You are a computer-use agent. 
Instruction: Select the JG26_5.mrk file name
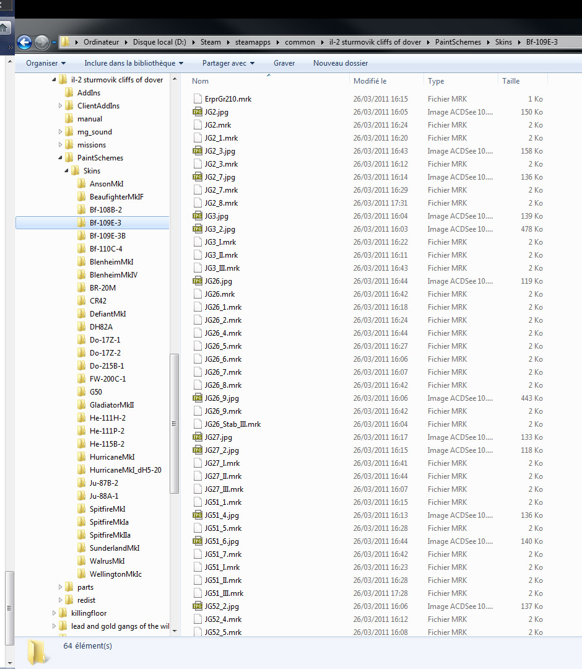(x=223, y=346)
